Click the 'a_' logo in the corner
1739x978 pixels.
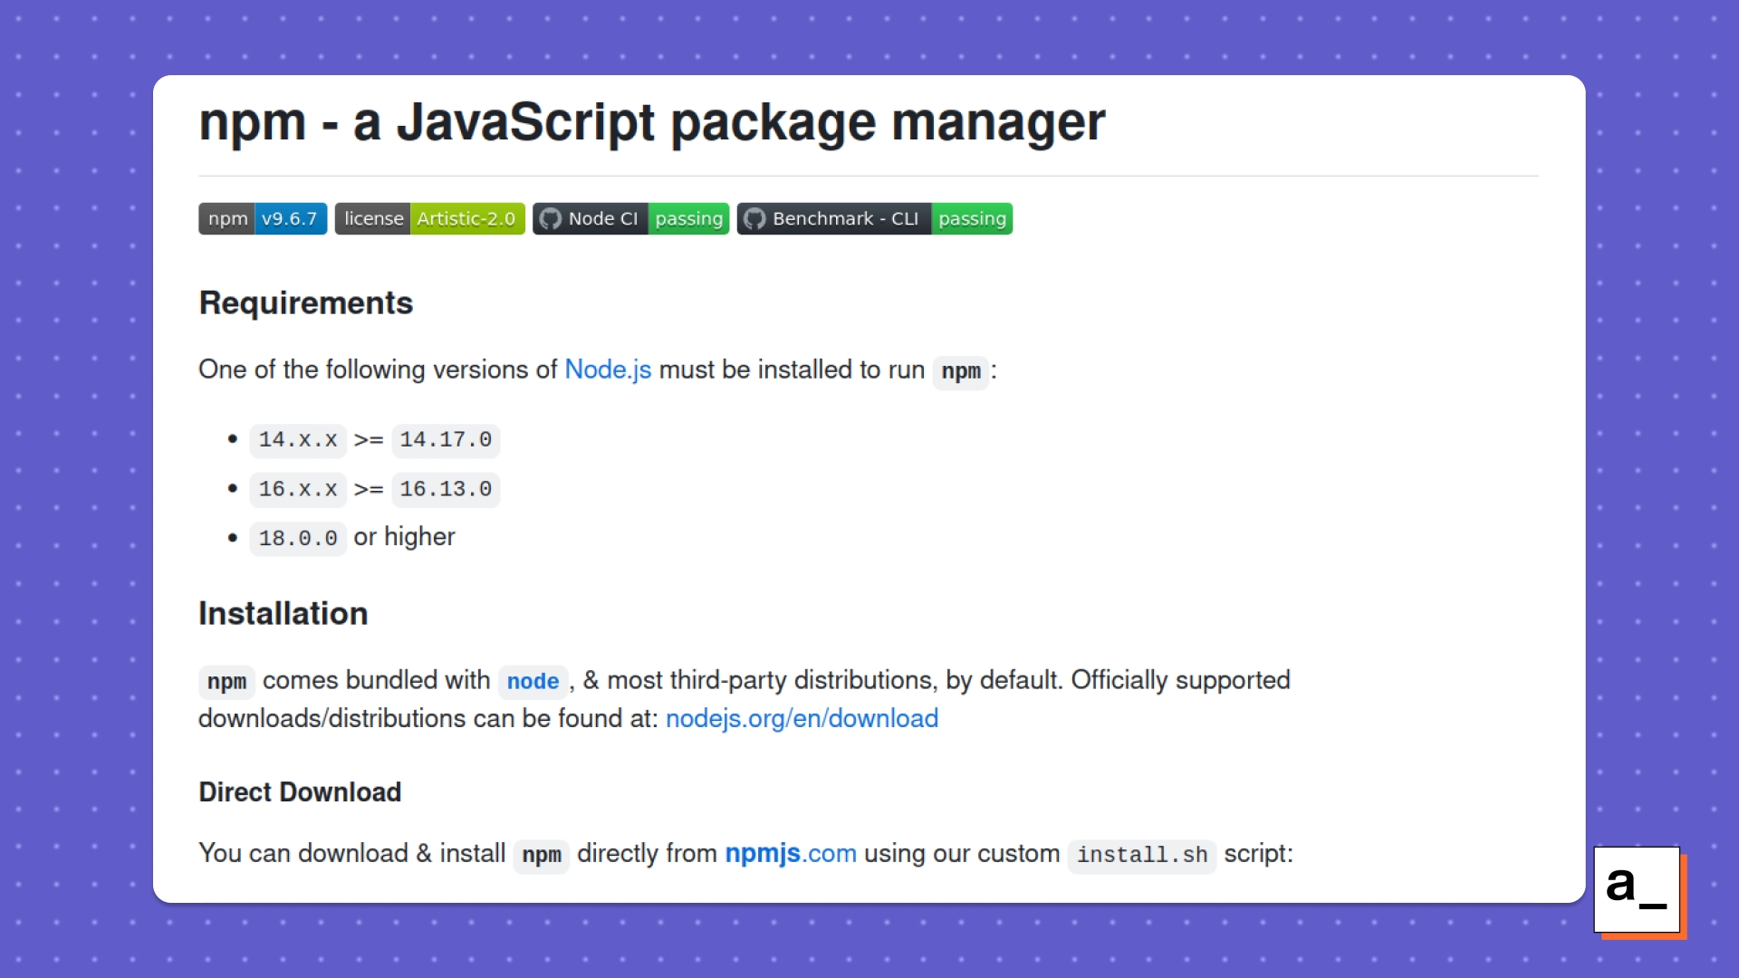(1638, 889)
